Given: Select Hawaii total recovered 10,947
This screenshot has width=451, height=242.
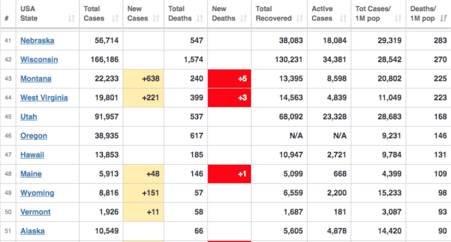Looking at the screenshot, I should [x=291, y=154].
